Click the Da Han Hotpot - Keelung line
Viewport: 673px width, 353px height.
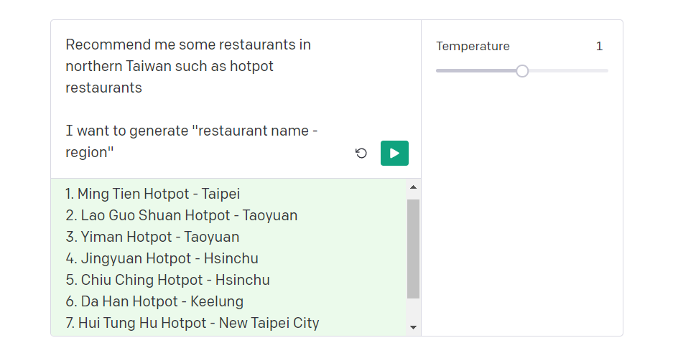[154, 301]
